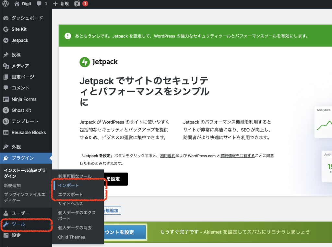Click the template icon beside テンプレート
This screenshot has width=332, height=247.
pyautogui.click(x=6, y=121)
